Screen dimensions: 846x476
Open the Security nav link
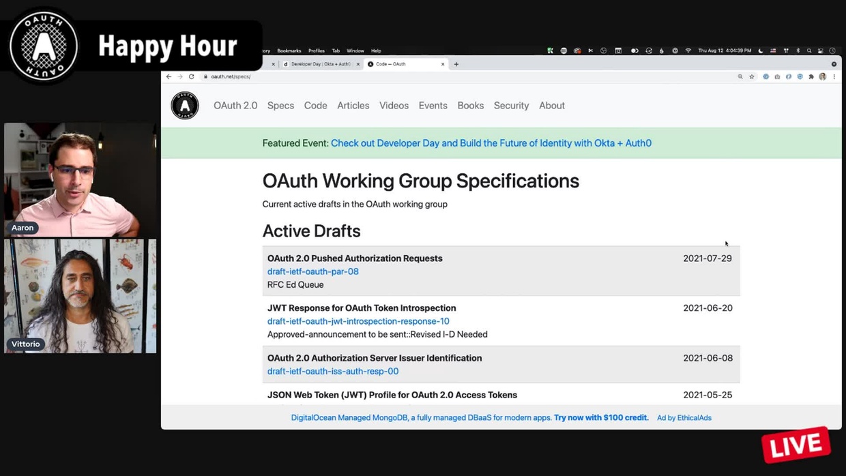(x=511, y=106)
